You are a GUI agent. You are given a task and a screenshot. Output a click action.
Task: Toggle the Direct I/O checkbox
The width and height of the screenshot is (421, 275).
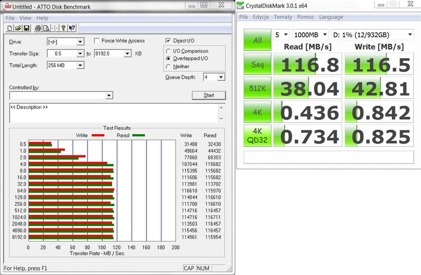point(168,41)
